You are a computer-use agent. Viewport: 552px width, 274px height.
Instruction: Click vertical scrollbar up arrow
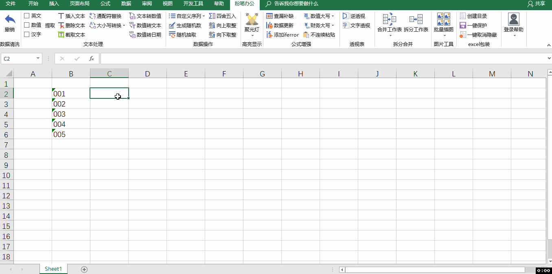[x=549, y=72]
